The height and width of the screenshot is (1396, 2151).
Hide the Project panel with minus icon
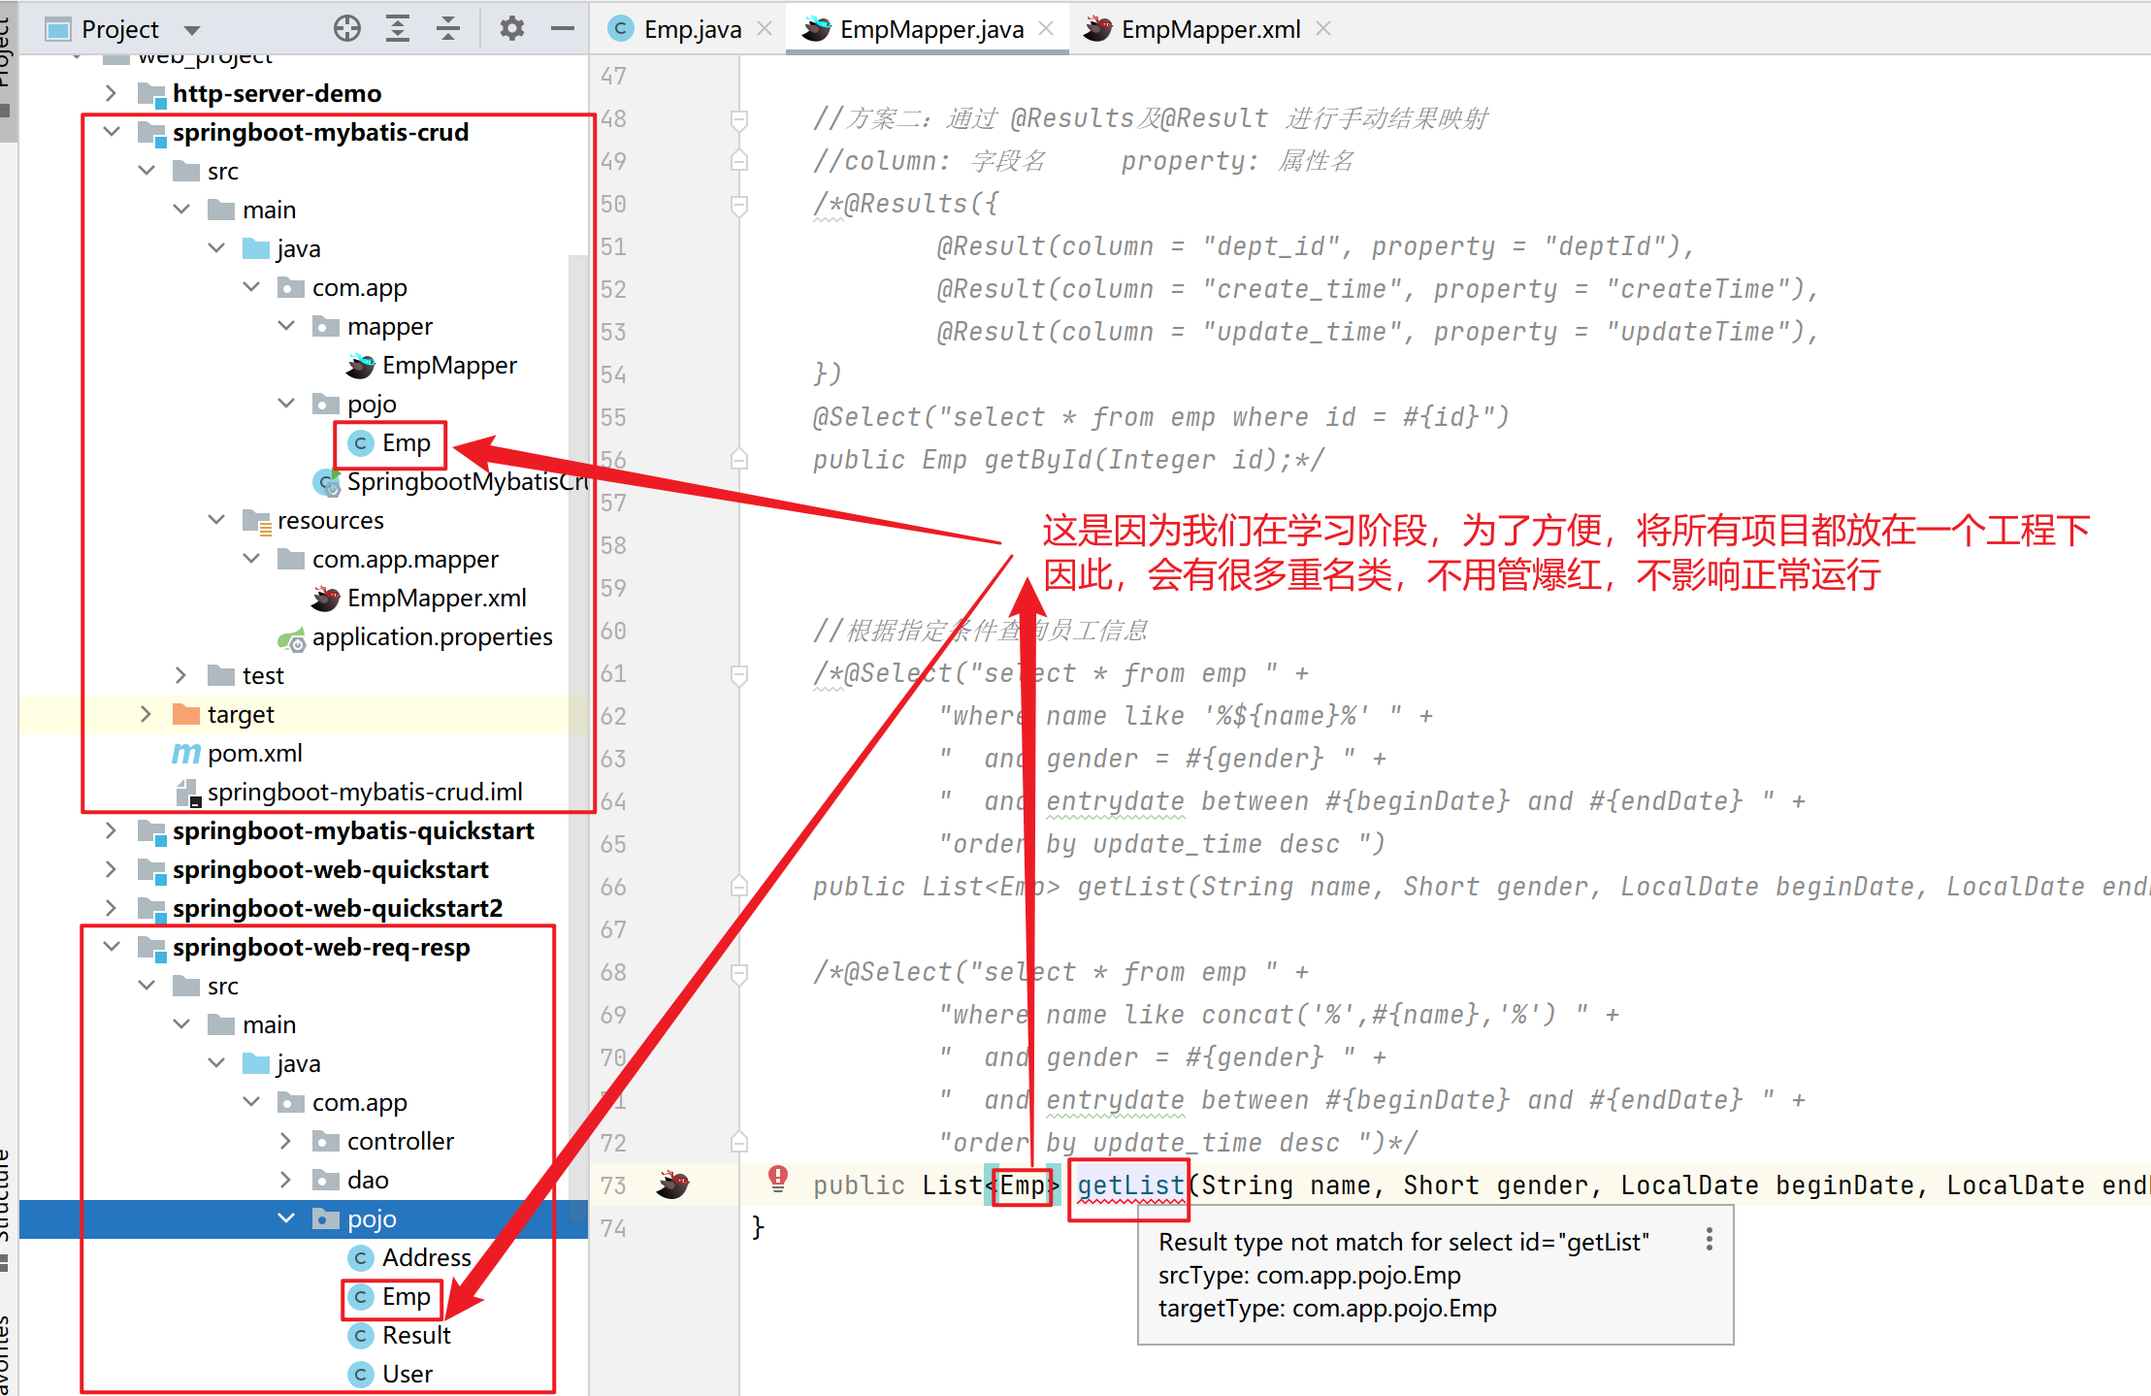tap(563, 29)
